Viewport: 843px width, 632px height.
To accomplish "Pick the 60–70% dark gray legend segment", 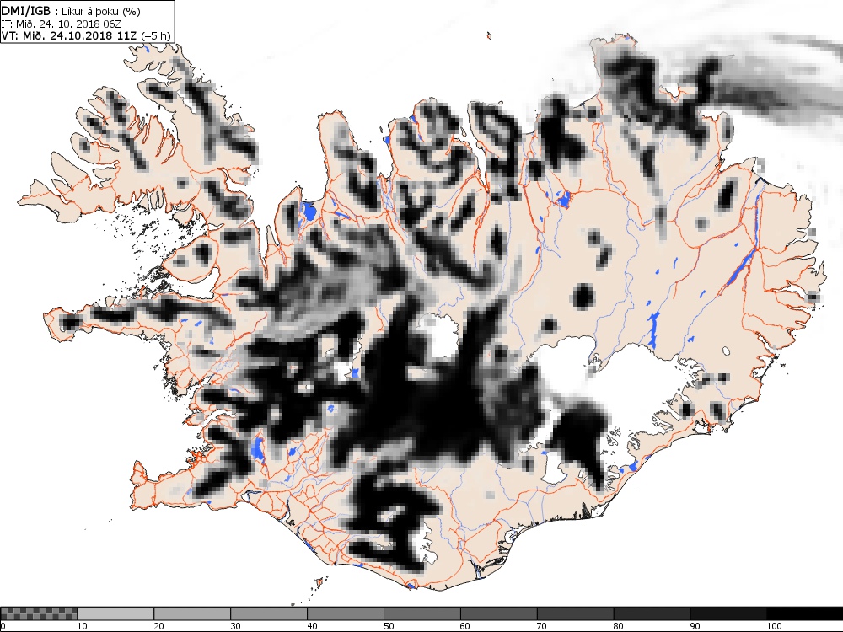I will coord(498,613).
